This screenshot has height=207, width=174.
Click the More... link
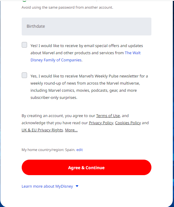(x=71, y=130)
